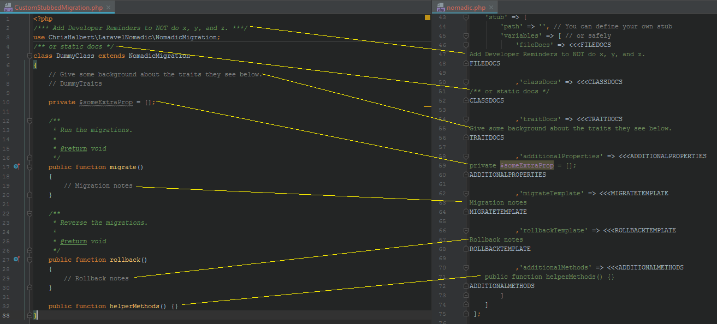Click the class end fold marker at line 33
This screenshot has width=717, height=324.
tap(29, 315)
